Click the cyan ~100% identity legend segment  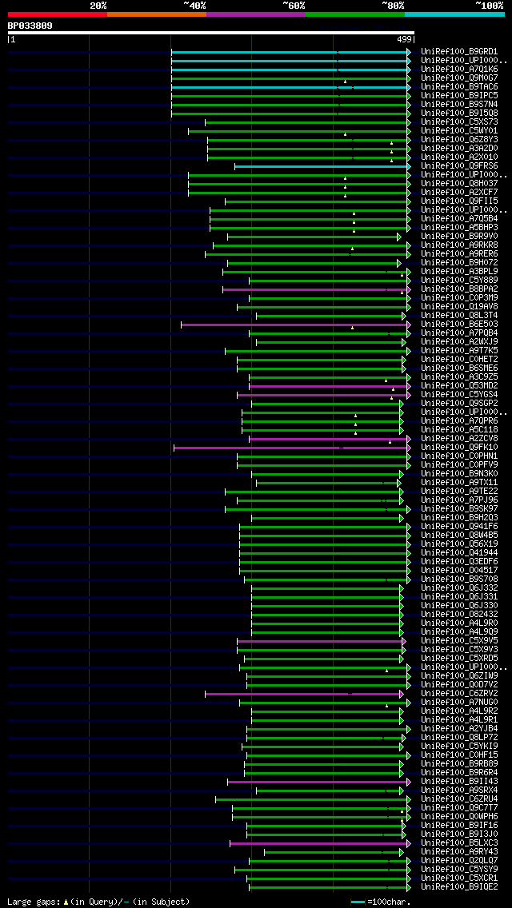(454, 14)
